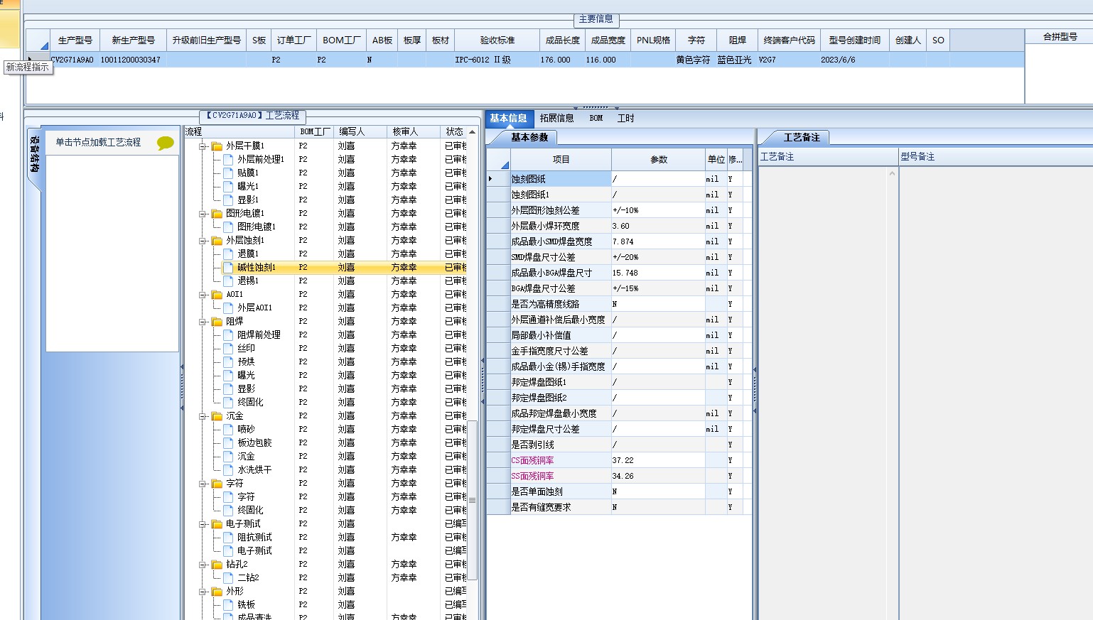Click the 核审人 column header in process tree
1093x620 pixels.
pyautogui.click(x=414, y=131)
